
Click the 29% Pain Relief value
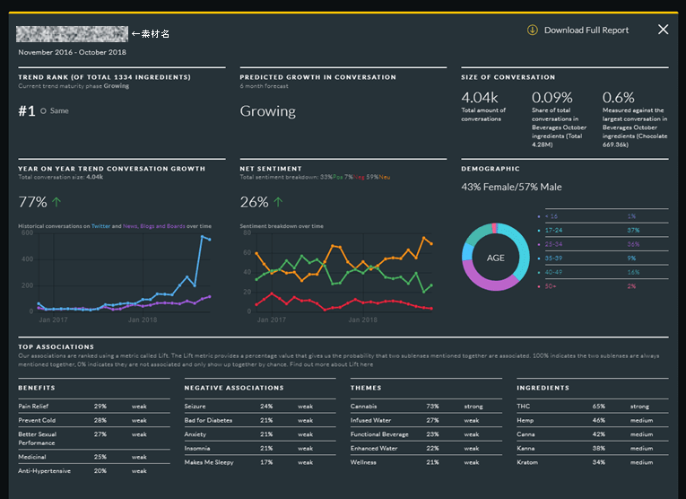100,407
